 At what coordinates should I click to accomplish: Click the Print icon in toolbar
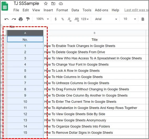coord(21,19)
